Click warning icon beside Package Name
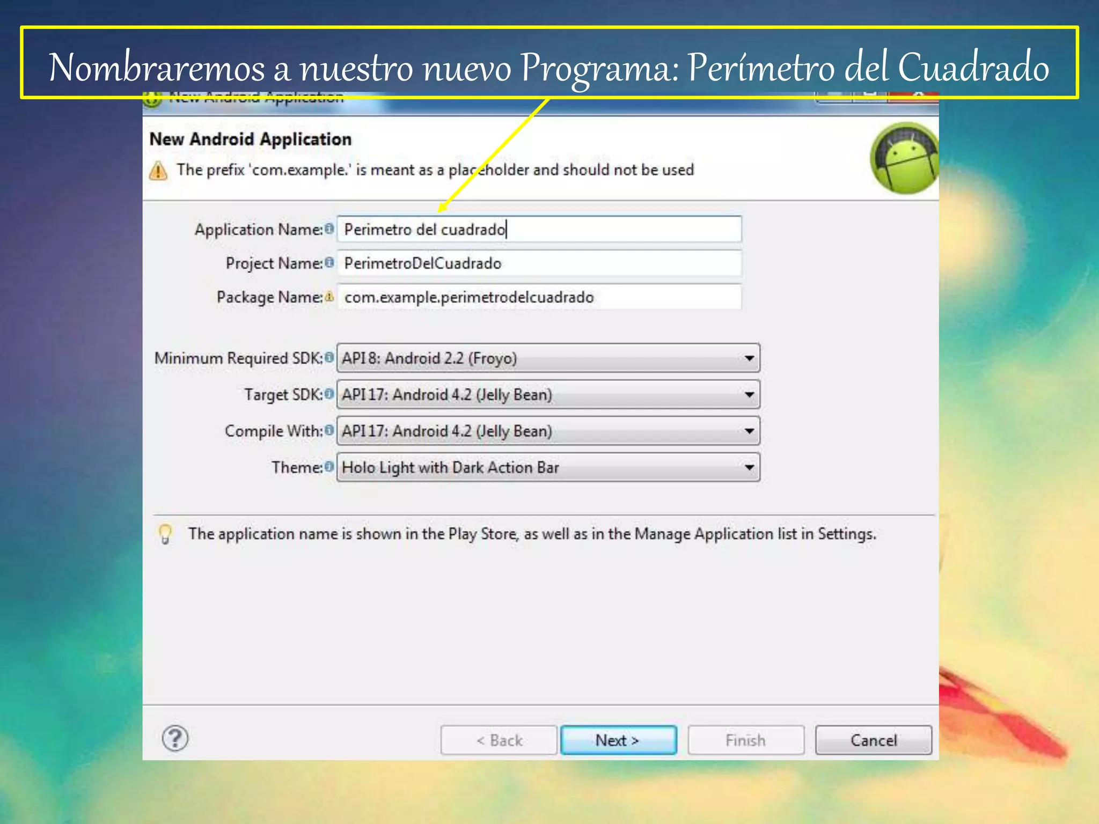The height and width of the screenshot is (824, 1099). pos(329,297)
